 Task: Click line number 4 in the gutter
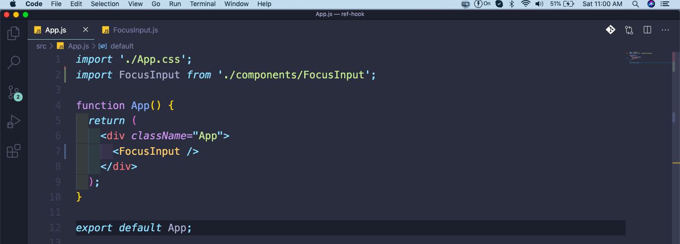[58, 105]
